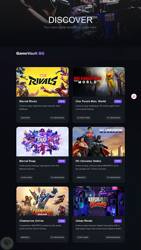Open the hamburger menu icon
The height and width of the screenshot is (250, 141).
[121, 53]
